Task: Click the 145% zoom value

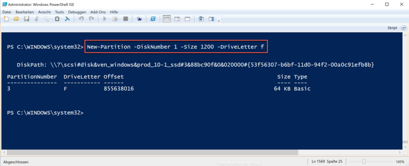Action: click(x=401, y=162)
